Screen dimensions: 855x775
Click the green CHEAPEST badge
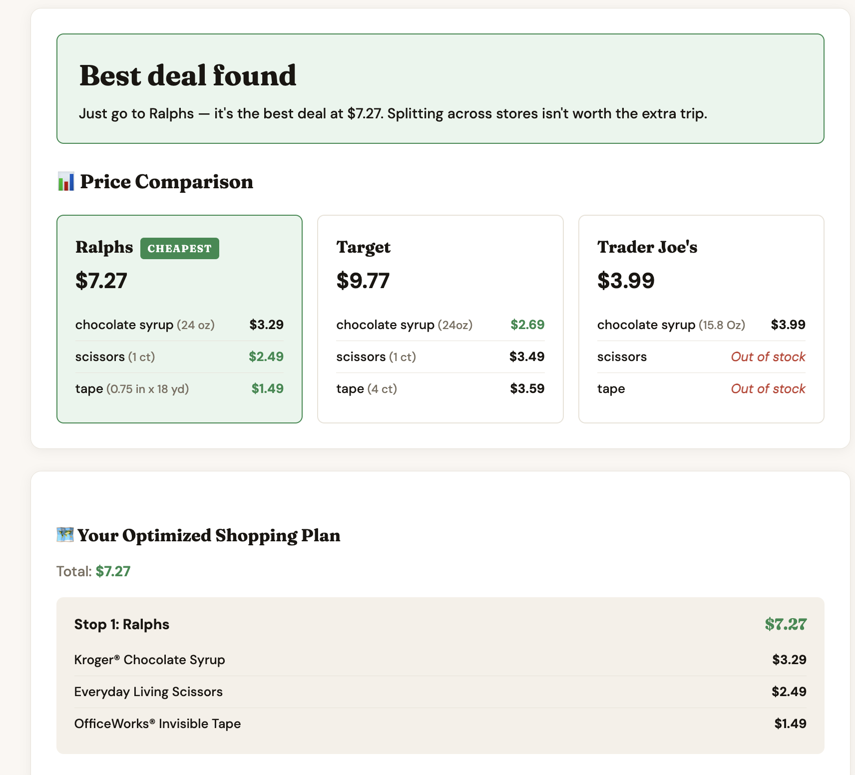pyautogui.click(x=179, y=249)
